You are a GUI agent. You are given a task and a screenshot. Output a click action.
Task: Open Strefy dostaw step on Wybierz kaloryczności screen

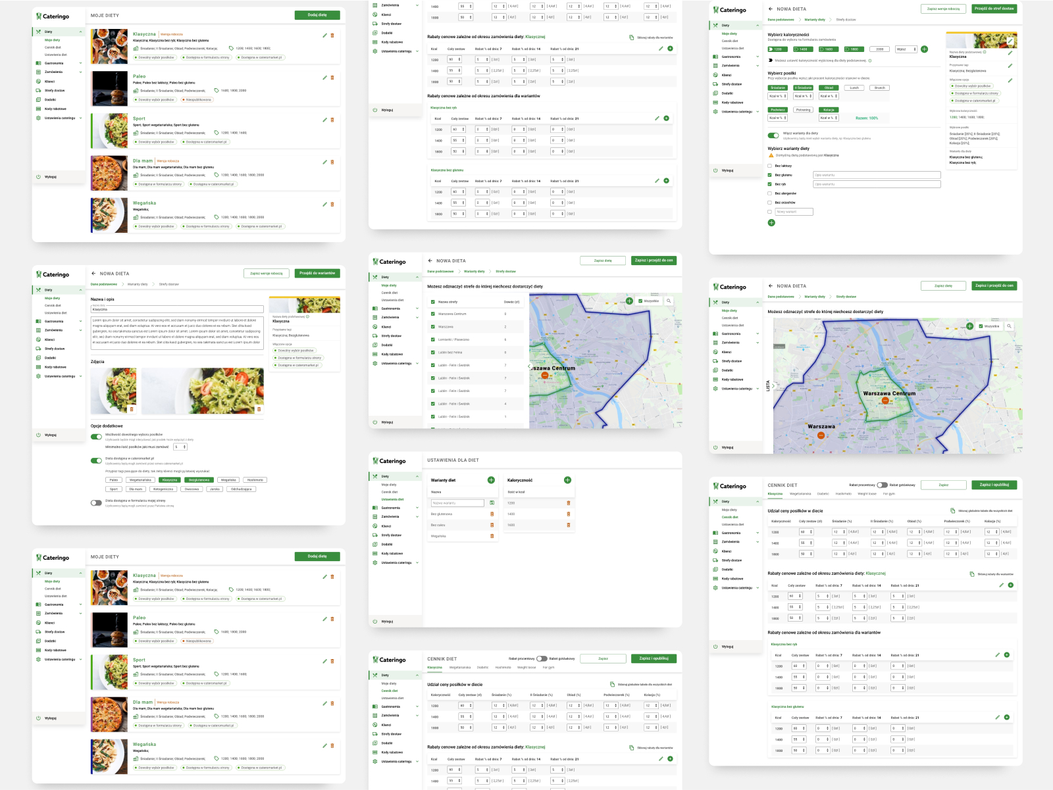[846, 20]
